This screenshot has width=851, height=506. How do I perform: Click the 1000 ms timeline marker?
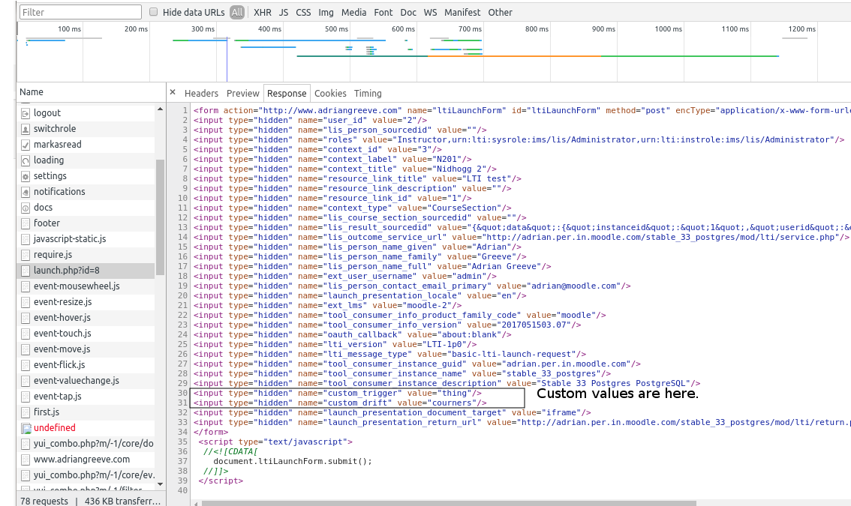click(x=668, y=28)
